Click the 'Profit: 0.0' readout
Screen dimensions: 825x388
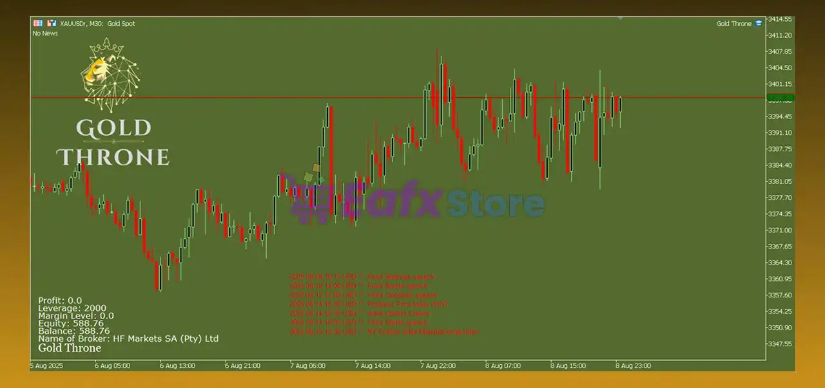point(60,300)
